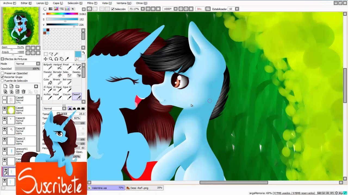Click the Inv. flip view button

[200, 9]
